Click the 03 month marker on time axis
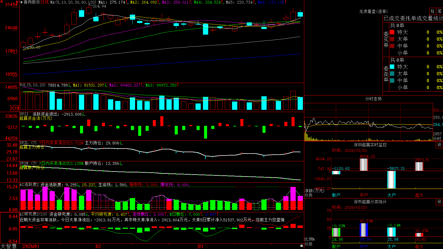443x249 pixels. 201,246
